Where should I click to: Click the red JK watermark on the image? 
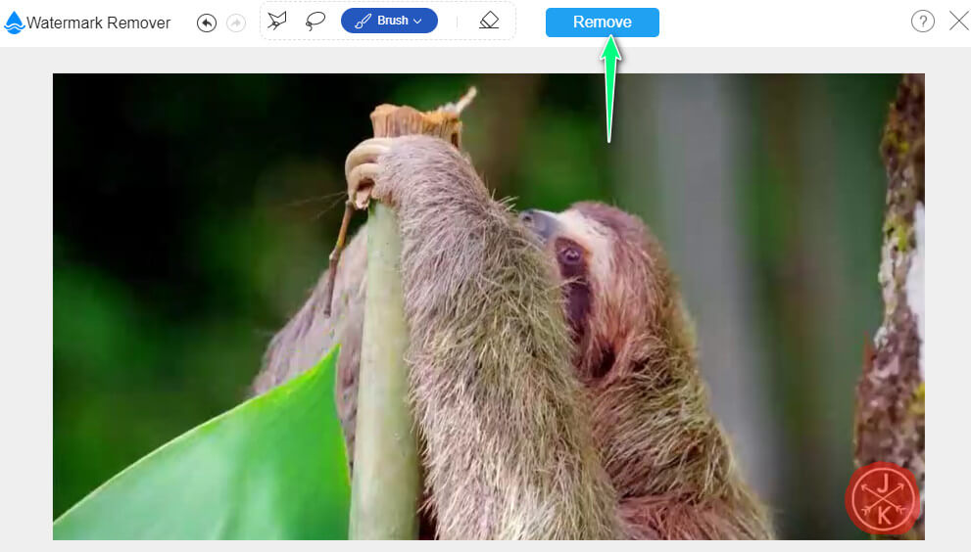click(883, 498)
